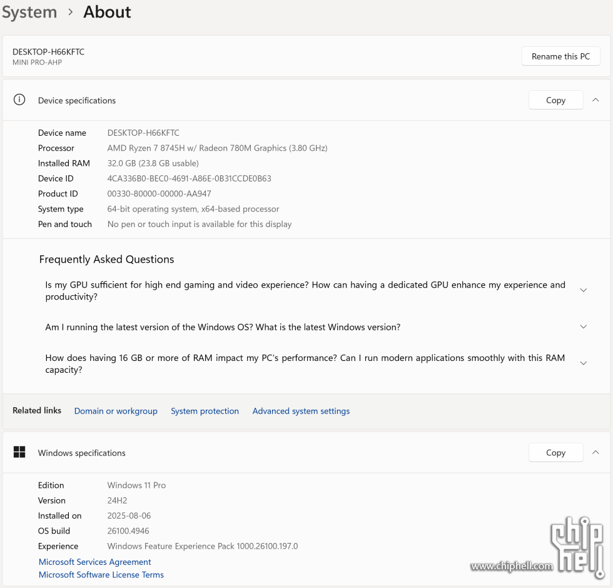
Task: Click the Product ID field label
Action: coord(58,194)
